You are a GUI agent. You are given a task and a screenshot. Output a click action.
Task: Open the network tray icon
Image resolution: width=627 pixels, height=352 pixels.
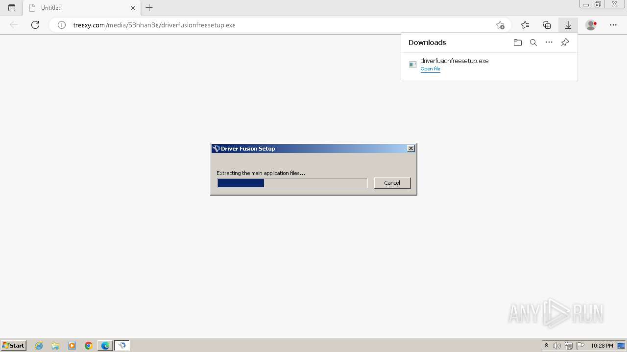coord(569,346)
